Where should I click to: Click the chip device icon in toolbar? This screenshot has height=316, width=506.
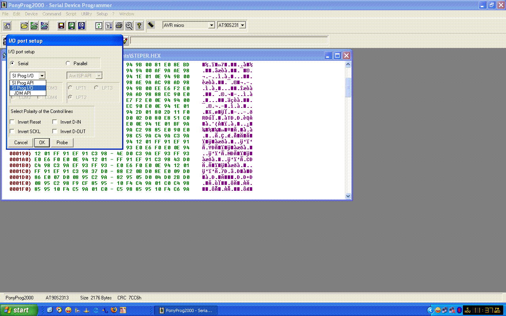pyautogui.click(x=151, y=25)
